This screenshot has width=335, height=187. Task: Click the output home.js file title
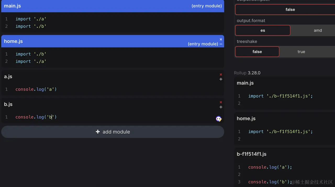point(246,118)
